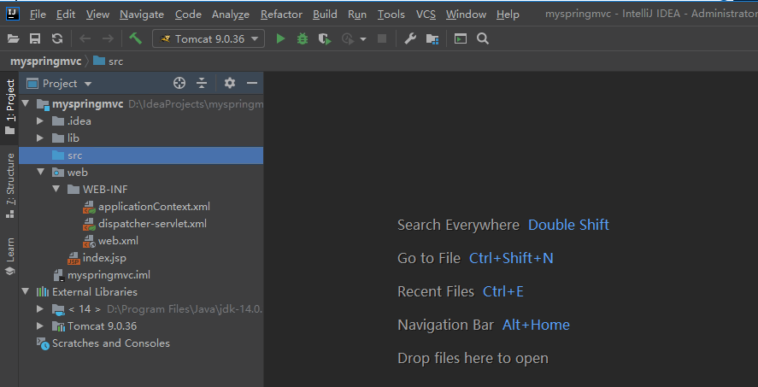Click the Save All disk icon
758x387 pixels.
click(x=35, y=38)
